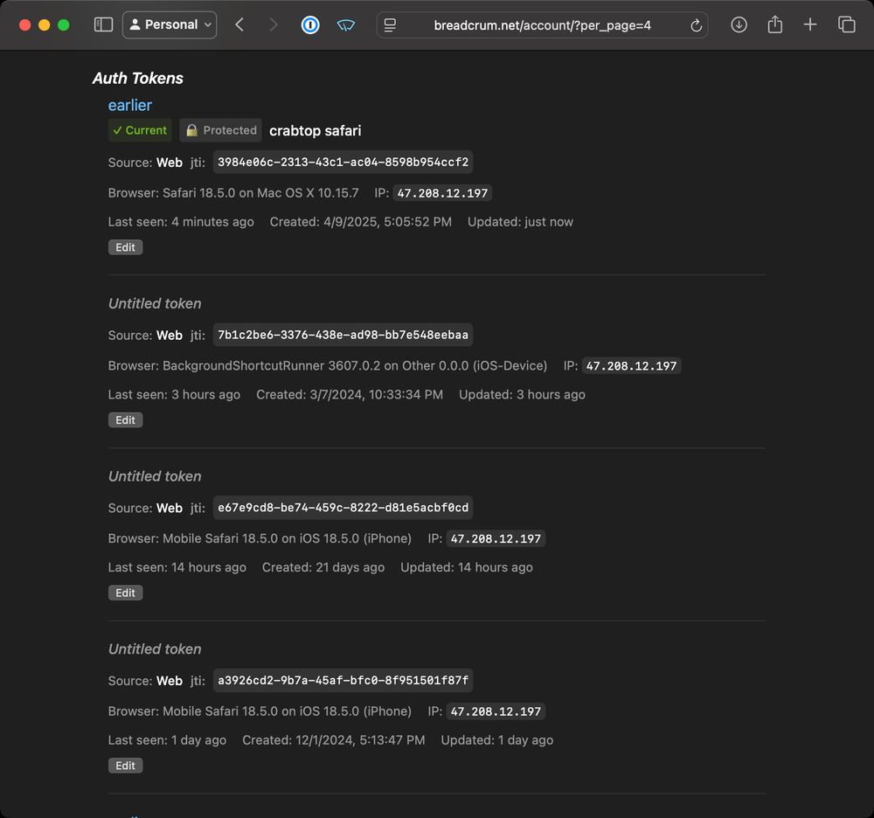Screen dimensions: 874x818
Task: Edit the token created 3/7/2024
Action: 125,420
